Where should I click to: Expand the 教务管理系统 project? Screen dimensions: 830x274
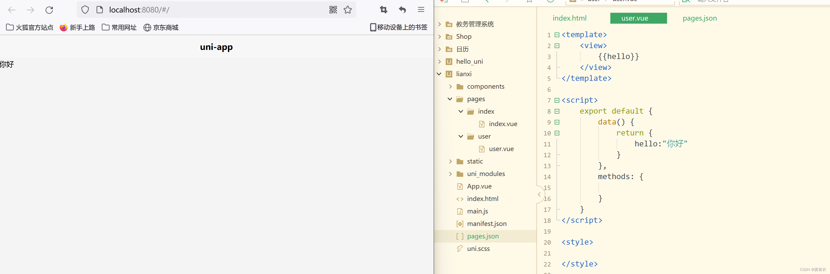tap(440, 24)
